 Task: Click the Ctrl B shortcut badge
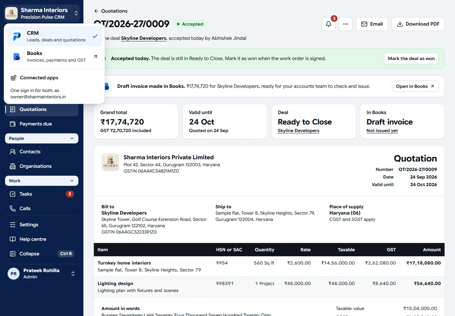tap(66, 254)
